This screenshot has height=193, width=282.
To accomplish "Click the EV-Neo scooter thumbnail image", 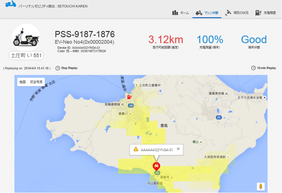I will pos(26,38).
